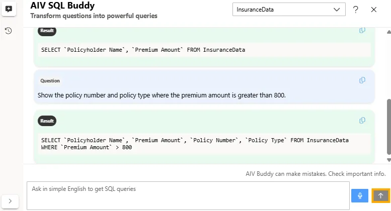Viewport: 391px width, 211px height.
Task: Expand the left sidebar using the chevron
Action: pyautogui.click(x=10, y=201)
